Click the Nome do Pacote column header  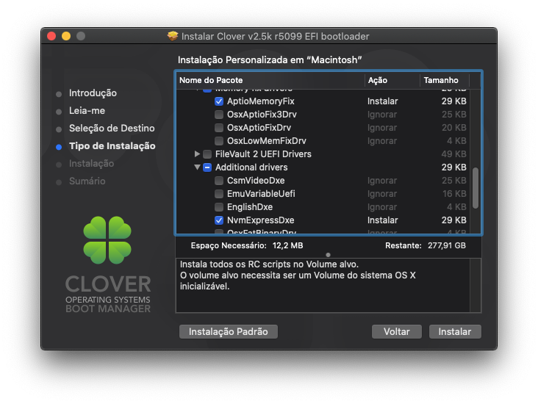coord(270,80)
